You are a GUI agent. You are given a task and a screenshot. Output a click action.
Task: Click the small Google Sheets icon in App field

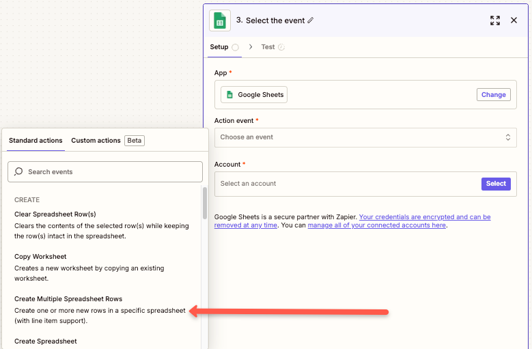coord(229,95)
